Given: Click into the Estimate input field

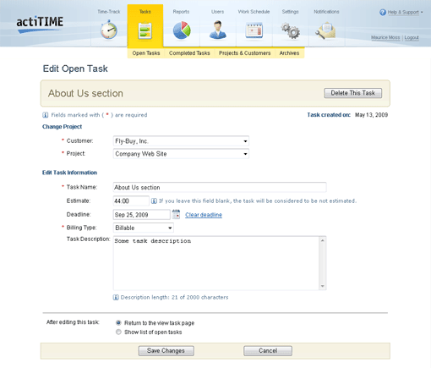Looking at the screenshot, I should coord(131,200).
